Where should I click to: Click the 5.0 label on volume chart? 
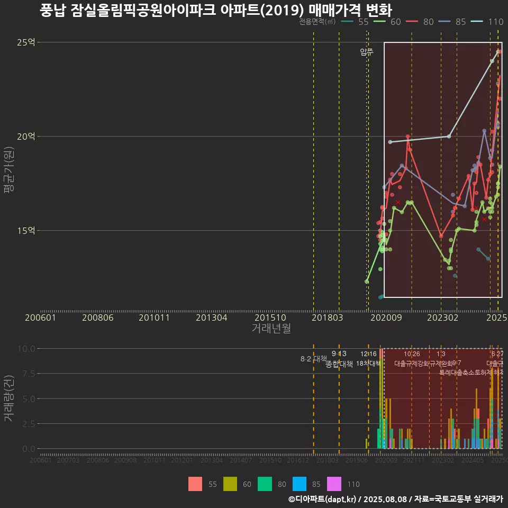coord(29,399)
